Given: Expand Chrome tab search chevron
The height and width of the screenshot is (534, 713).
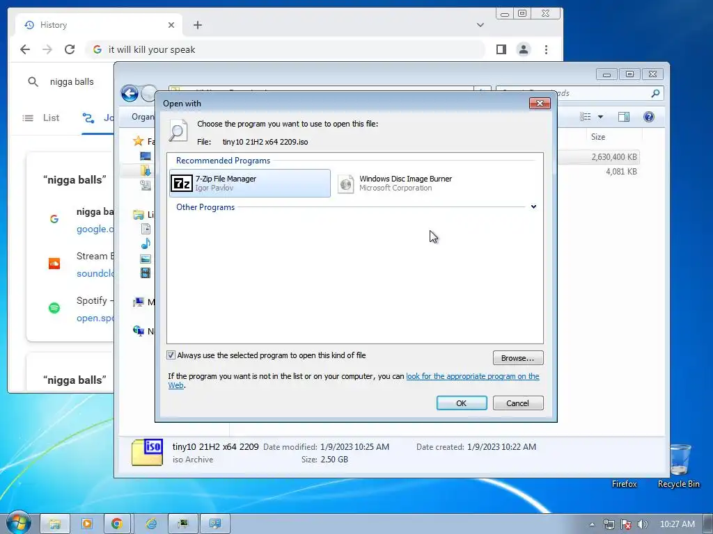Looking at the screenshot, I should coord(480,25).
